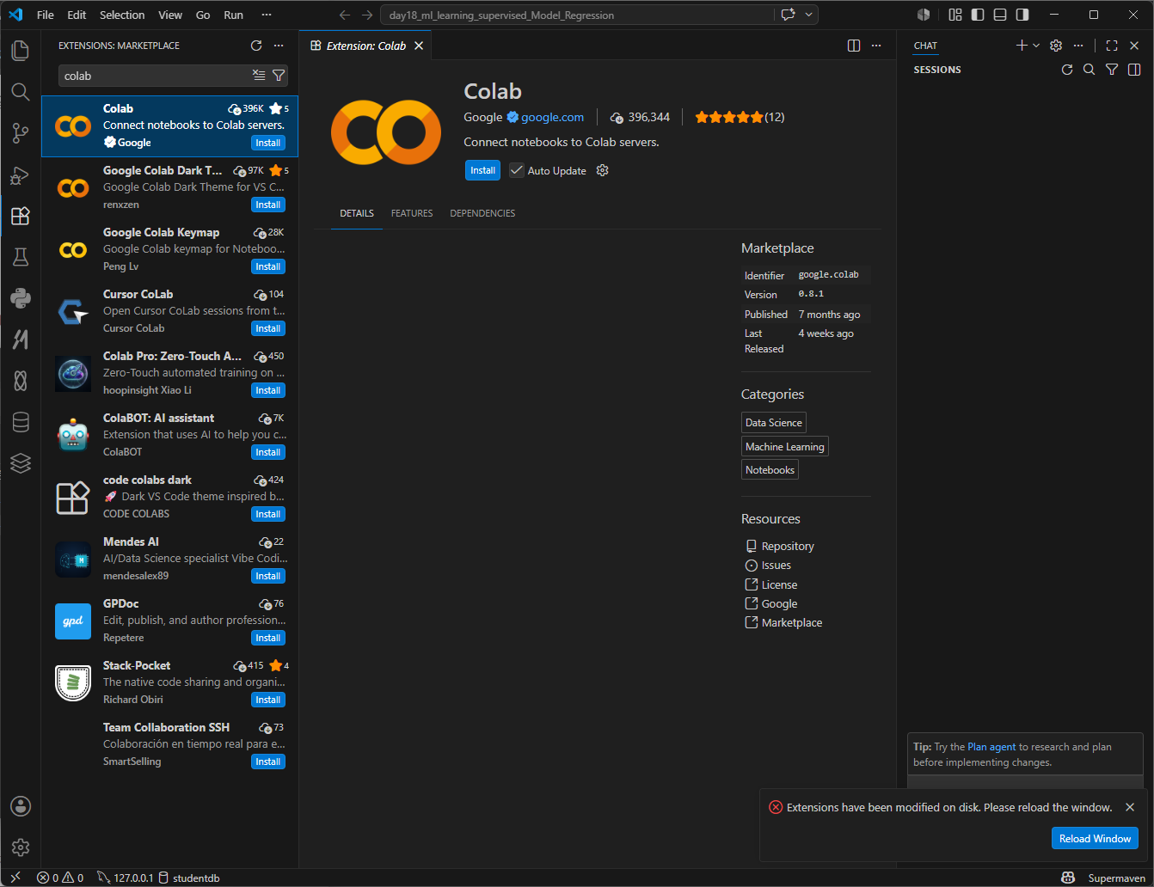Open Supermaven status bar item
1154x887 pixels.
(1117, 878)
